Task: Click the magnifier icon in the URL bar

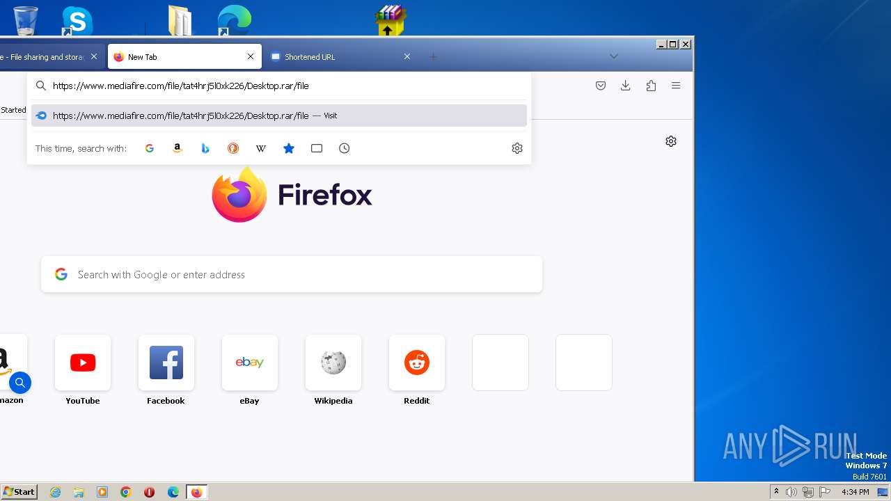Action: [41, 86]
